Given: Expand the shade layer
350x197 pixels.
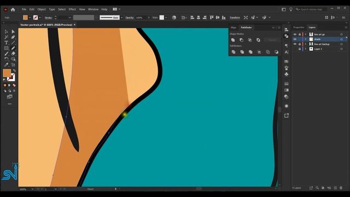Looking at the screenshot, I should click(306, 39).
